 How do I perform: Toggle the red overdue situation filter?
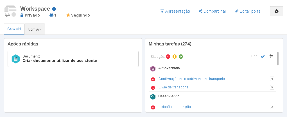point(168,57)
